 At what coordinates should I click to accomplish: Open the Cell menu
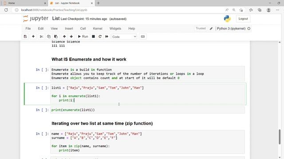click(83, 28)
